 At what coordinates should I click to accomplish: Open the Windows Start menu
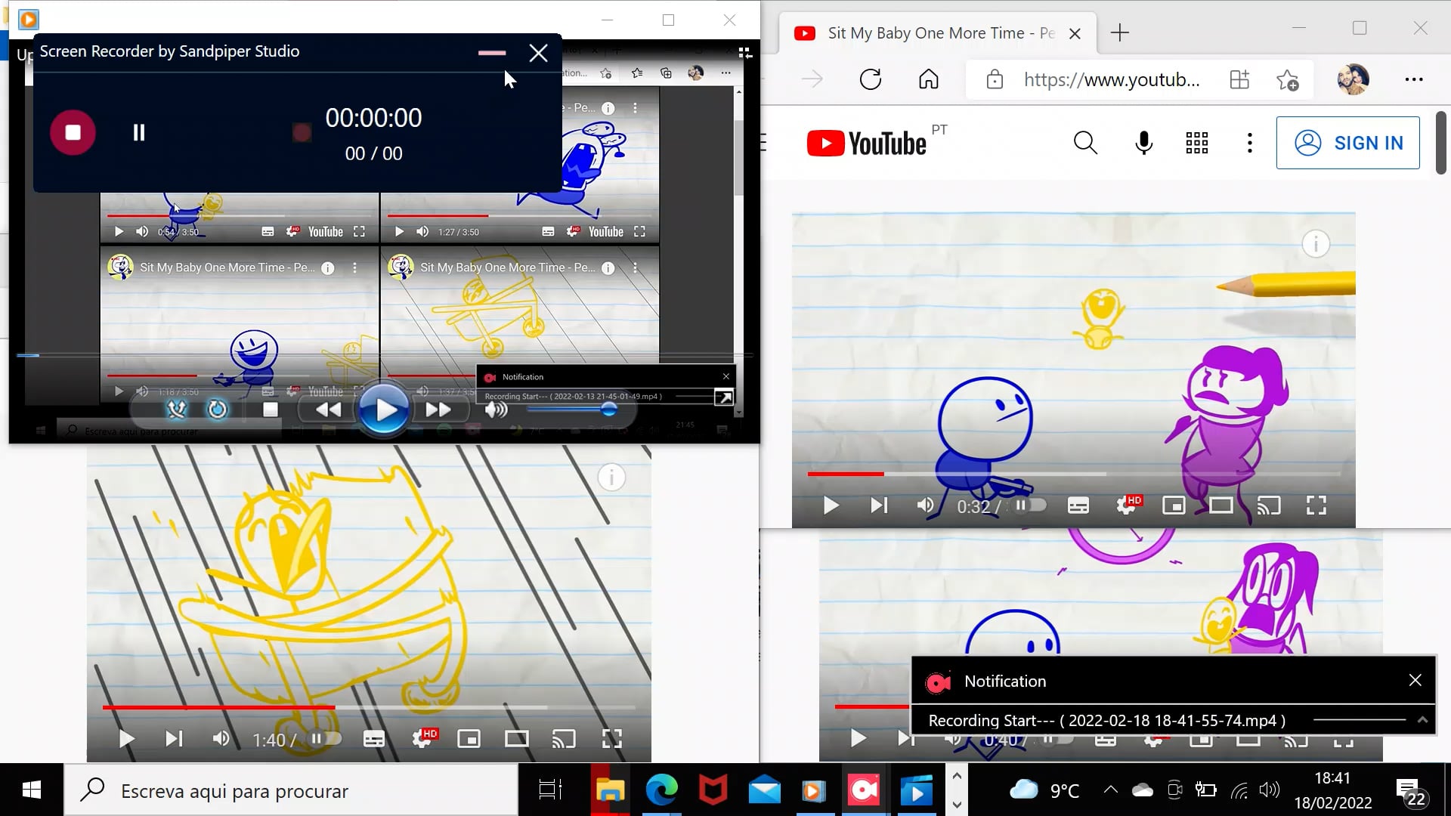(x=30, y=790)
